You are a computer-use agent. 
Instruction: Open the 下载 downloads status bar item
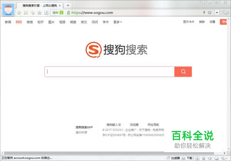(x=187, y=158)
